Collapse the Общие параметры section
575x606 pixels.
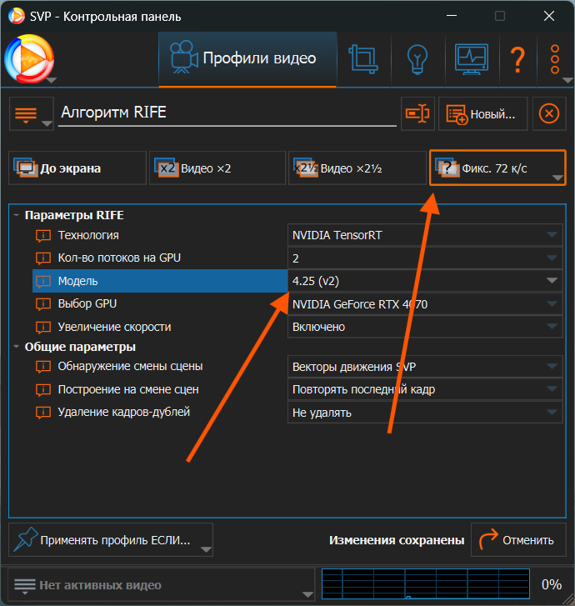[16, 346]
